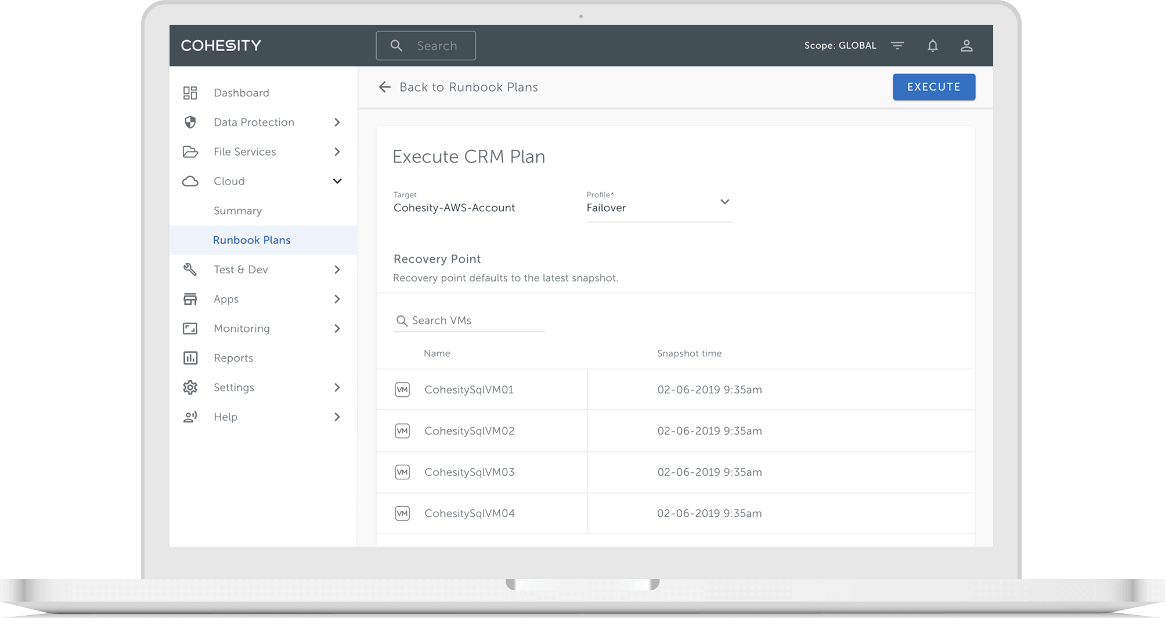The height and width of the screenshot is (618, 1165).
Task: Click snapshot time of CohesitySqlVM03
Action: pos(709,472)
